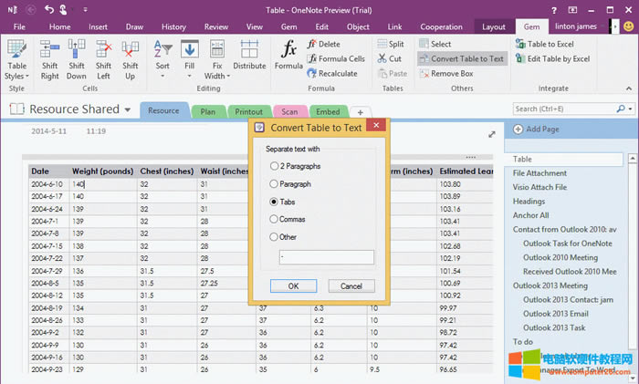This screenshot has width=639, height=384.
Task: Select the Other separator radio button
Action: (x=275, y=237)
